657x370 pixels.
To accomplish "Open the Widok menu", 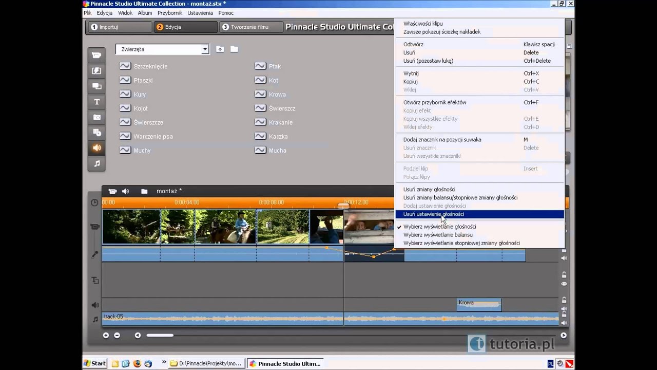I will pyautogui.click(x=125, y=13).
